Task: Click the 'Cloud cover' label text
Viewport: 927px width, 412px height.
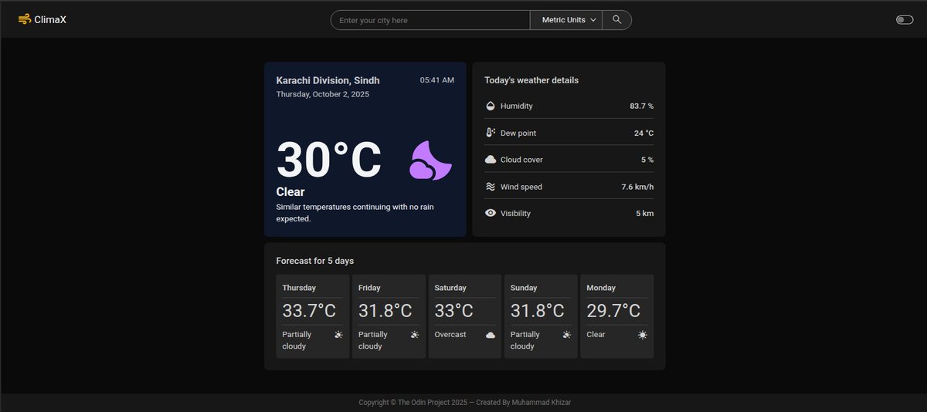Action: (521, 160)
